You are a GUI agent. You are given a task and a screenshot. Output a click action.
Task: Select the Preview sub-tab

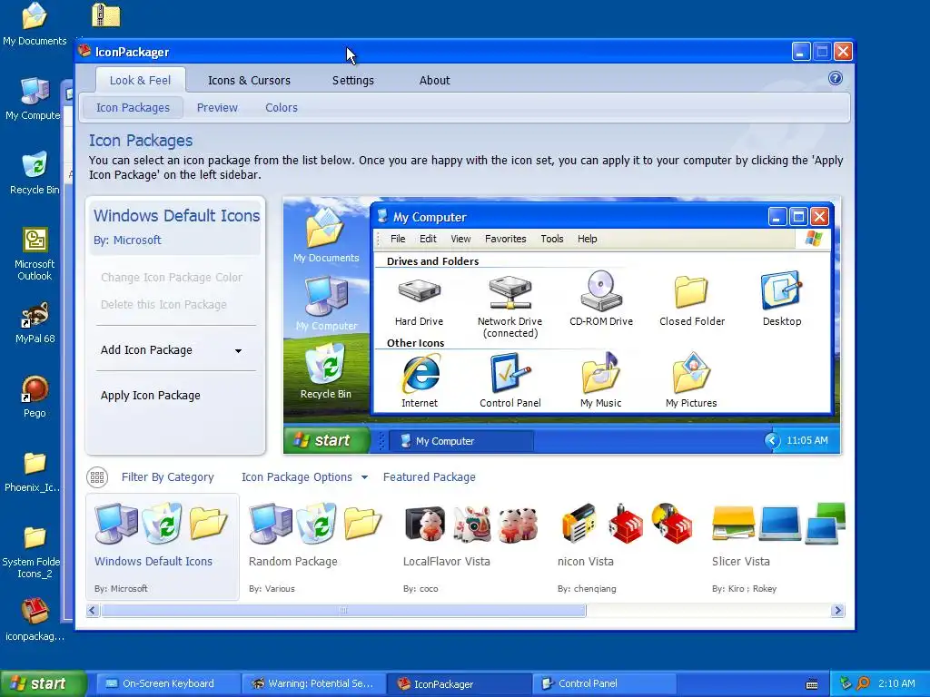click(217, 107)
